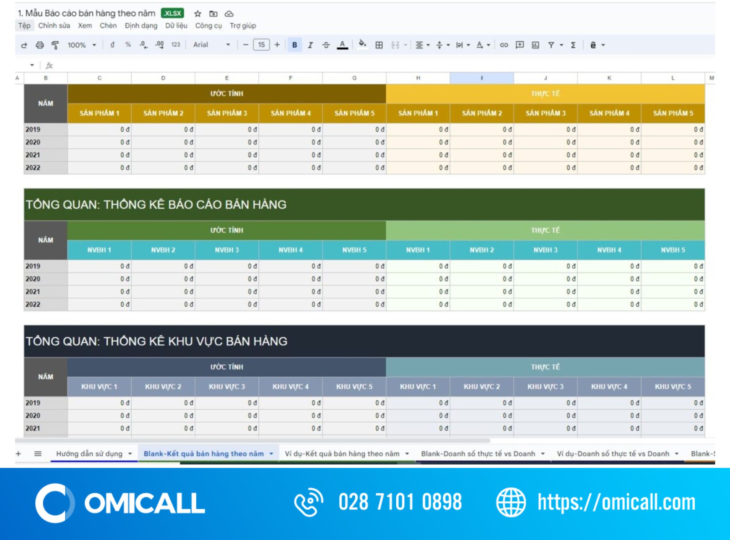The image size is (730, 540).
Task: Increase decimal places
Action: (x=159, y=45)
